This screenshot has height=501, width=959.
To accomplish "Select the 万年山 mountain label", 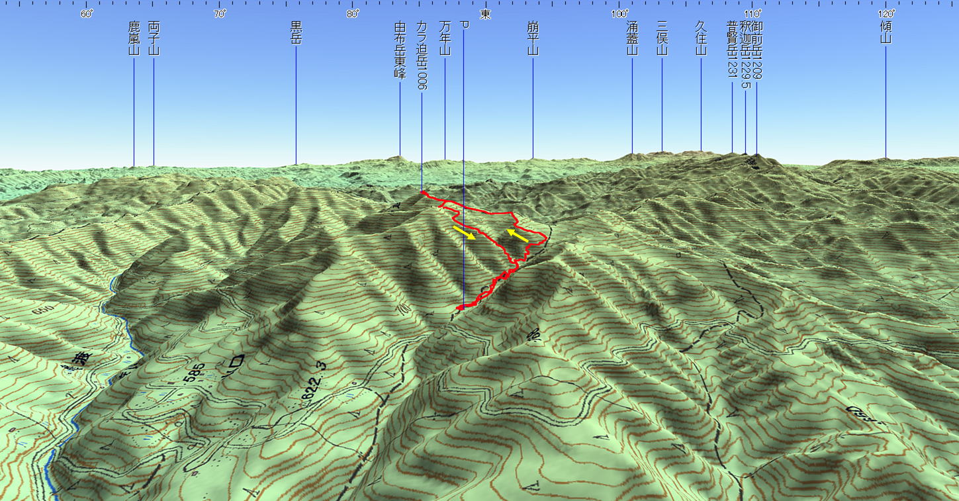I will (445, 38).
